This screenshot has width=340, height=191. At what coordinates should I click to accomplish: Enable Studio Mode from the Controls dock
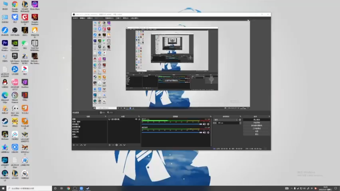pos(257,129)
